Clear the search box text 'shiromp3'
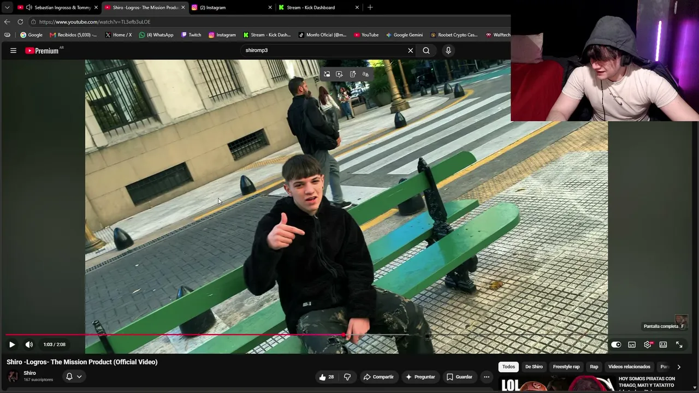Image resolution: width=699 pixels, height=393 pixels. [x=411, y=50]
